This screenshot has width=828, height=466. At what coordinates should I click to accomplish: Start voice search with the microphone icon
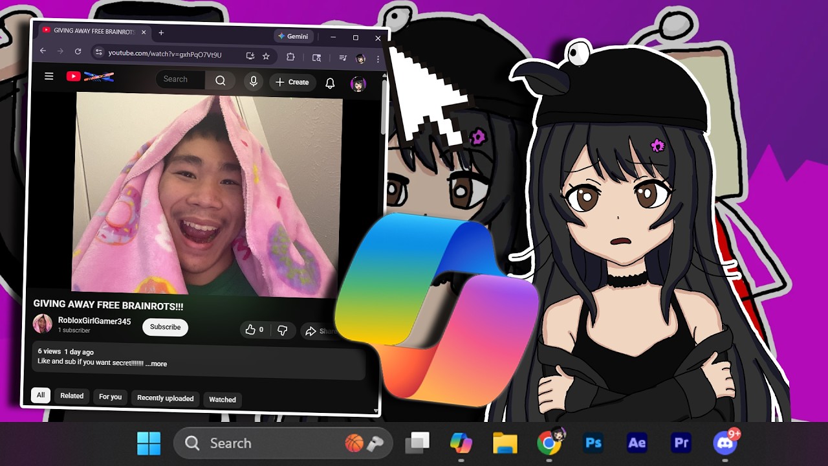pos(253,81)
